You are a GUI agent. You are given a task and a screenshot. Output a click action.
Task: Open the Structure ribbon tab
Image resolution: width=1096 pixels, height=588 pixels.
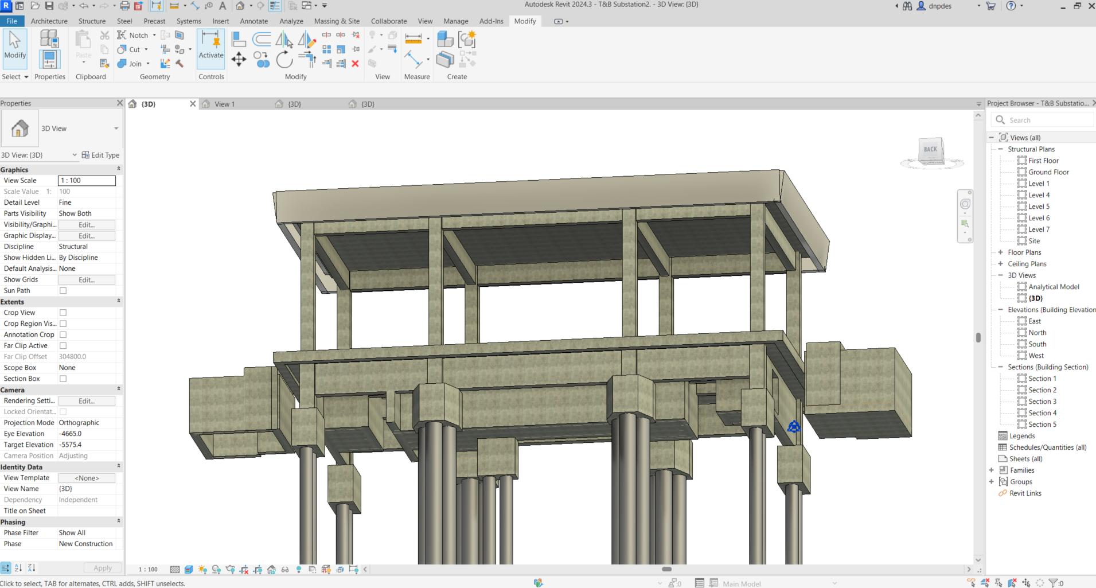pyautogui.click(x=92, y=21)
